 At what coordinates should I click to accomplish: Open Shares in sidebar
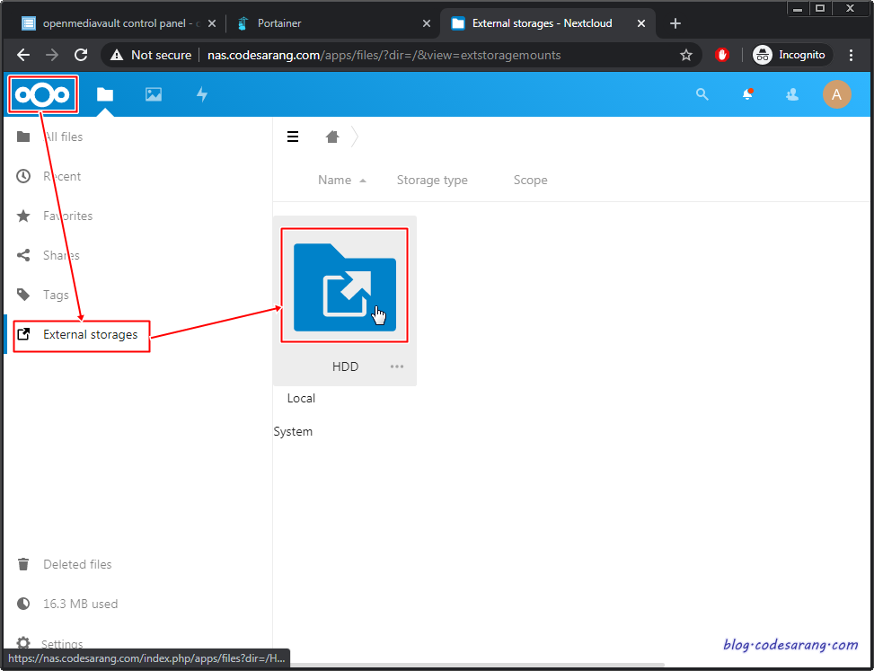(137, 255)
